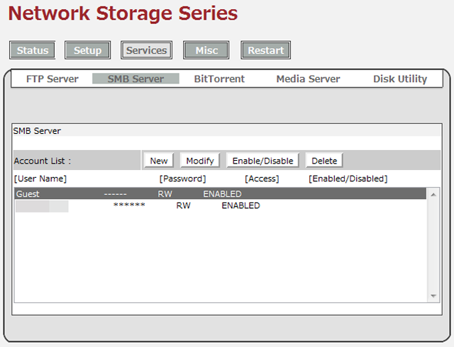Click Modify in the Account List
This screenshot has width=454, height=347.
pos(200,161)
